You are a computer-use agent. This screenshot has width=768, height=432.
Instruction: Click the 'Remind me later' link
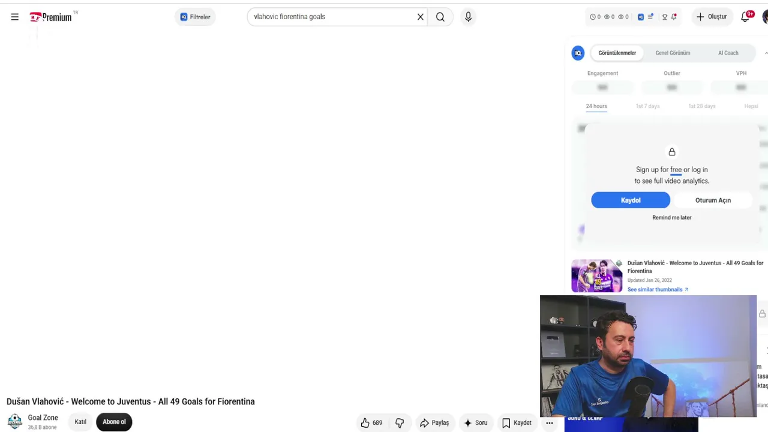coord(672,218)
